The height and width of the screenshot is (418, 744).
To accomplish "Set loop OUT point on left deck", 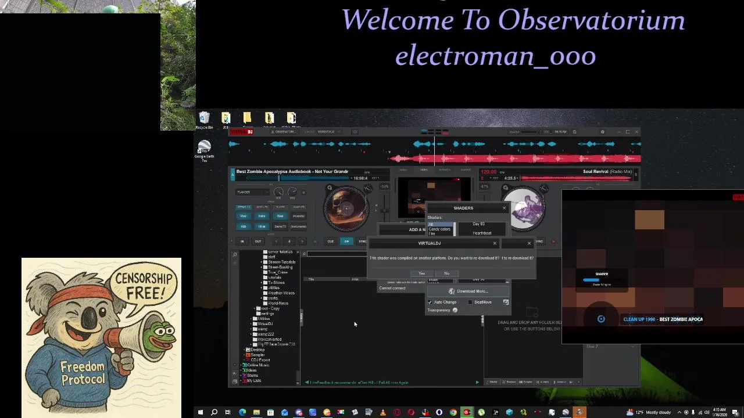I will pos(258,242).
